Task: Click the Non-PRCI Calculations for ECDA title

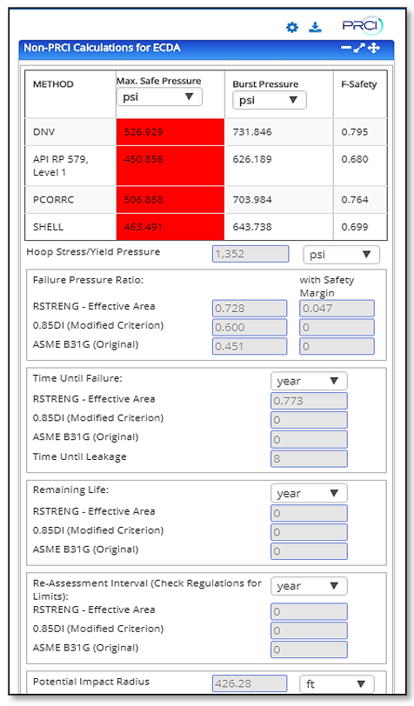Action: click(x=102, y=48)
